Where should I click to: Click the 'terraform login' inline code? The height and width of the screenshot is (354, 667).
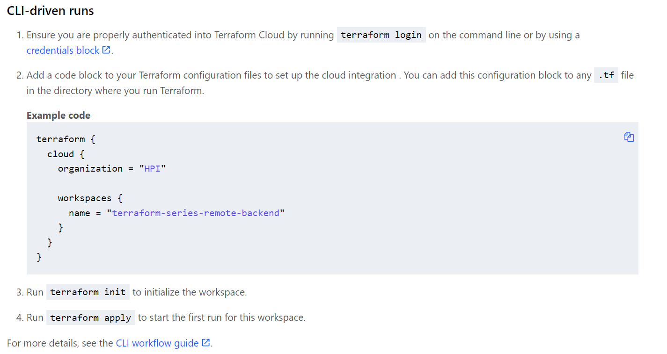coord(381,35)
